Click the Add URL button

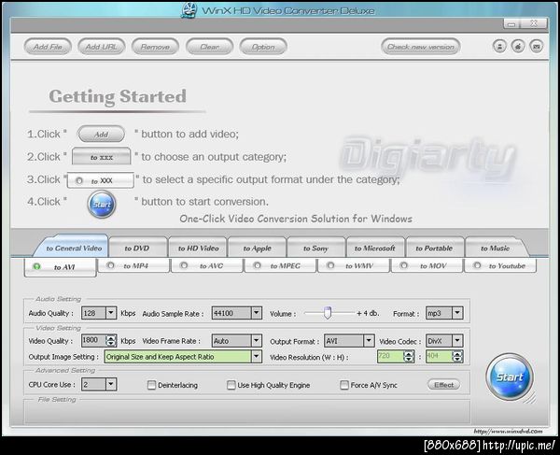(x=102, y=47)
